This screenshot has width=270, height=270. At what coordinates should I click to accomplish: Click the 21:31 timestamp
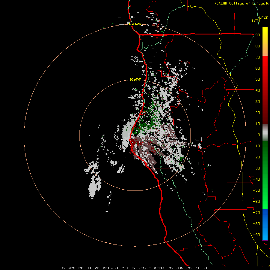pos(201,268)
